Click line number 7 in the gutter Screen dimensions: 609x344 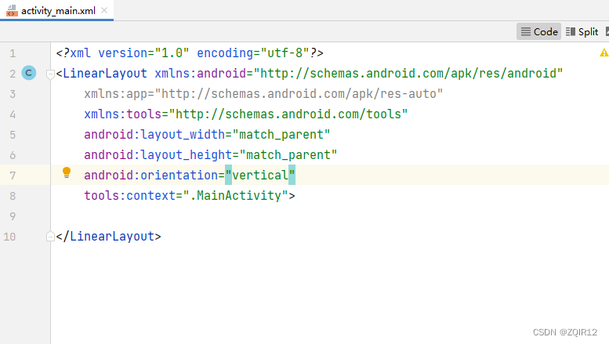[x=13, y=176]
